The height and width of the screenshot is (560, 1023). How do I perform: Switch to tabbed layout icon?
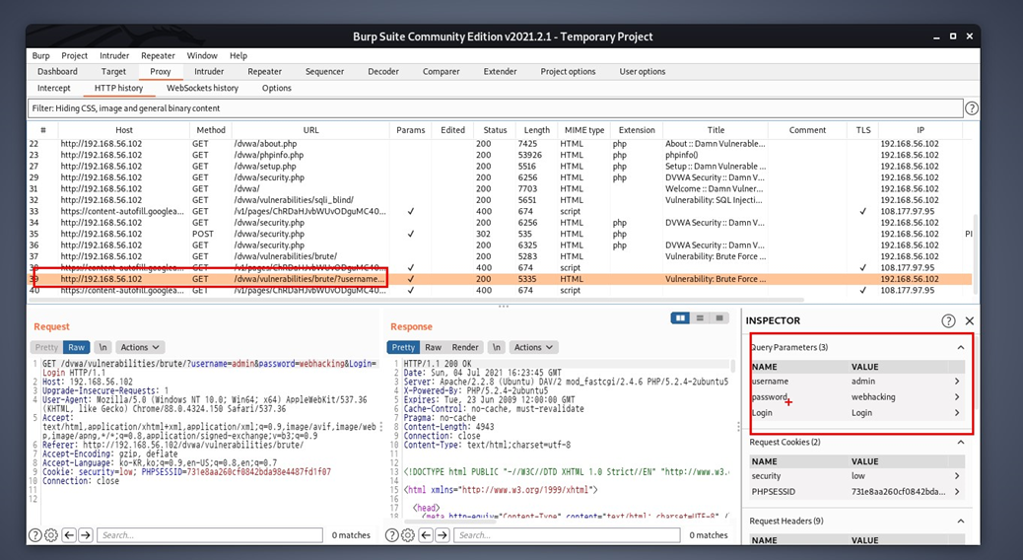719,317
